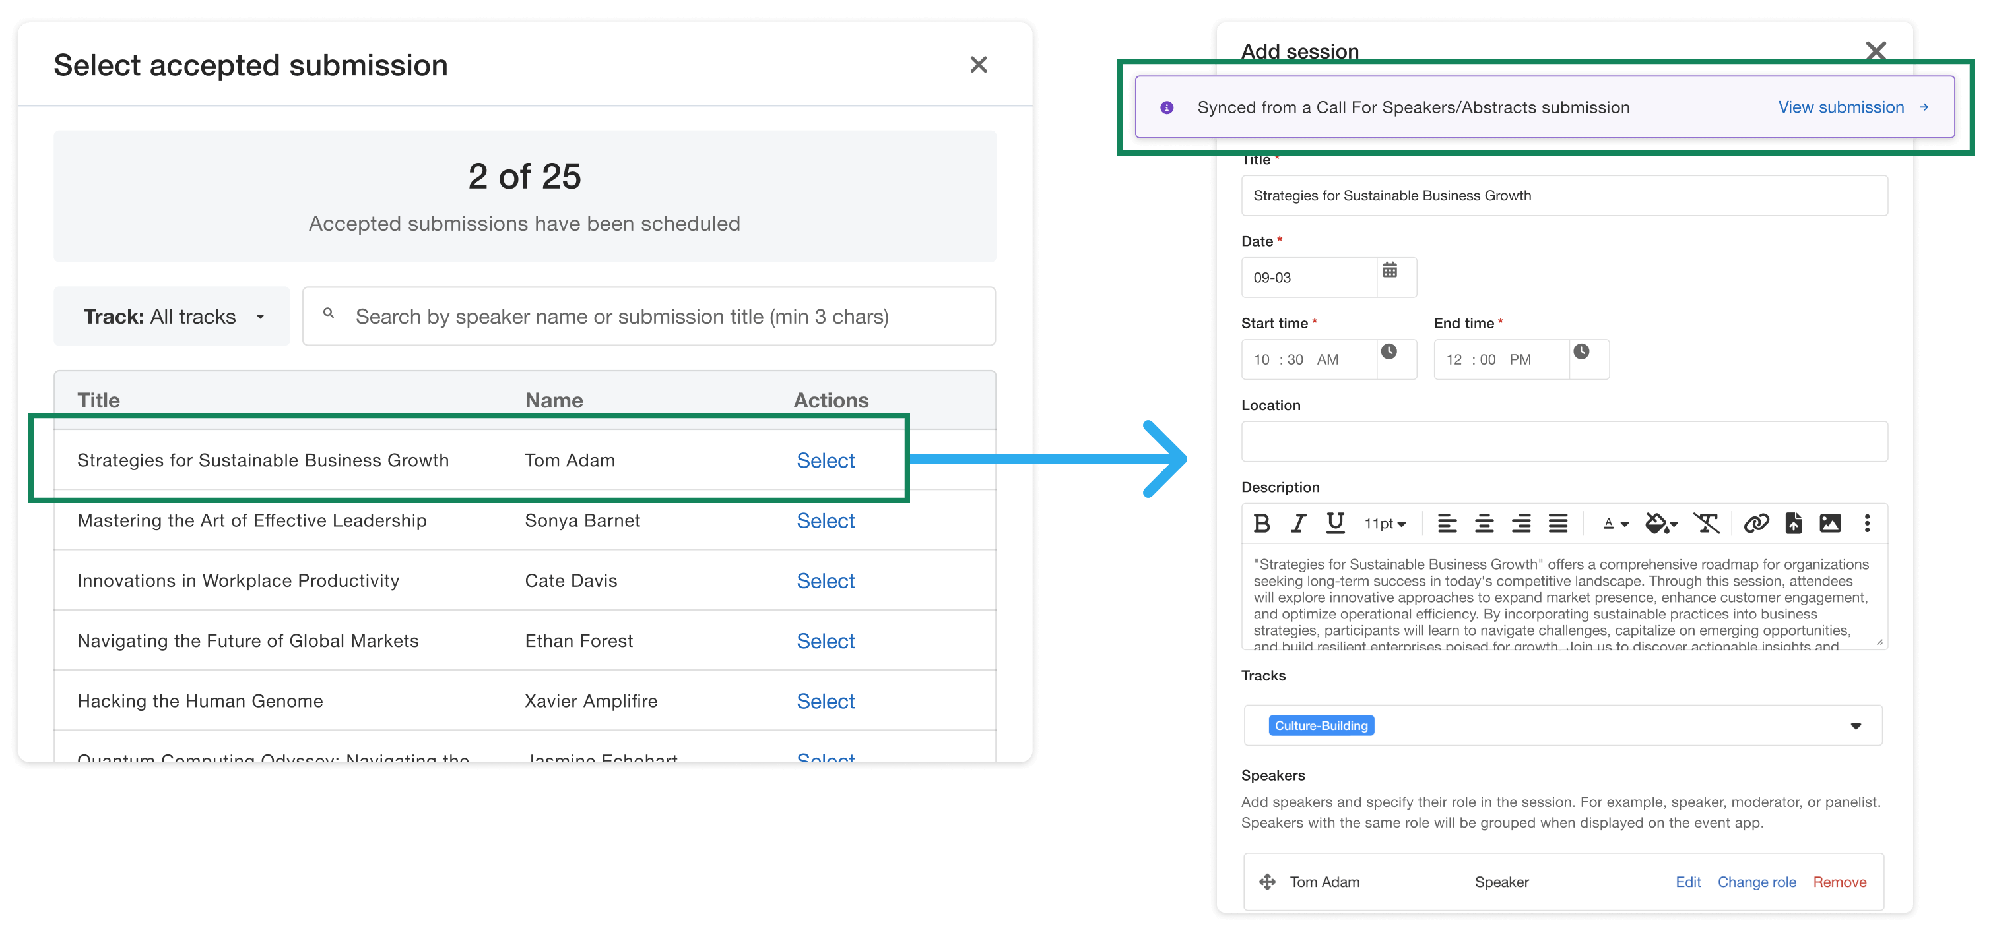The image size is (1993, 935).
Task: Expand the Track: All tracks filter
Action: coord(172,317)
